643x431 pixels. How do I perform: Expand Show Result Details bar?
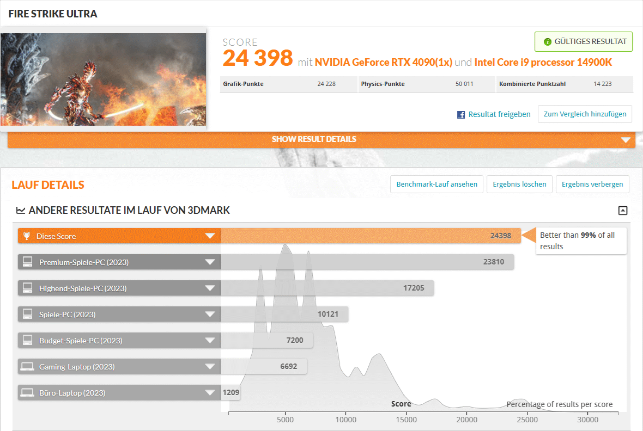point(625,139)
